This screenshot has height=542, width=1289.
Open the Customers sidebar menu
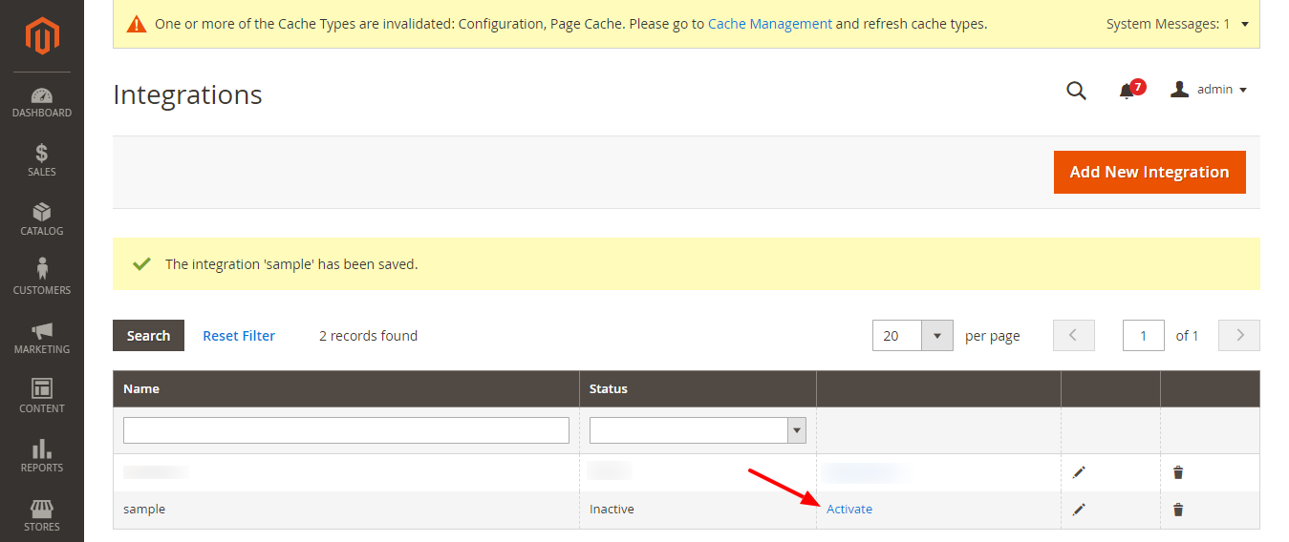(42, 278)
